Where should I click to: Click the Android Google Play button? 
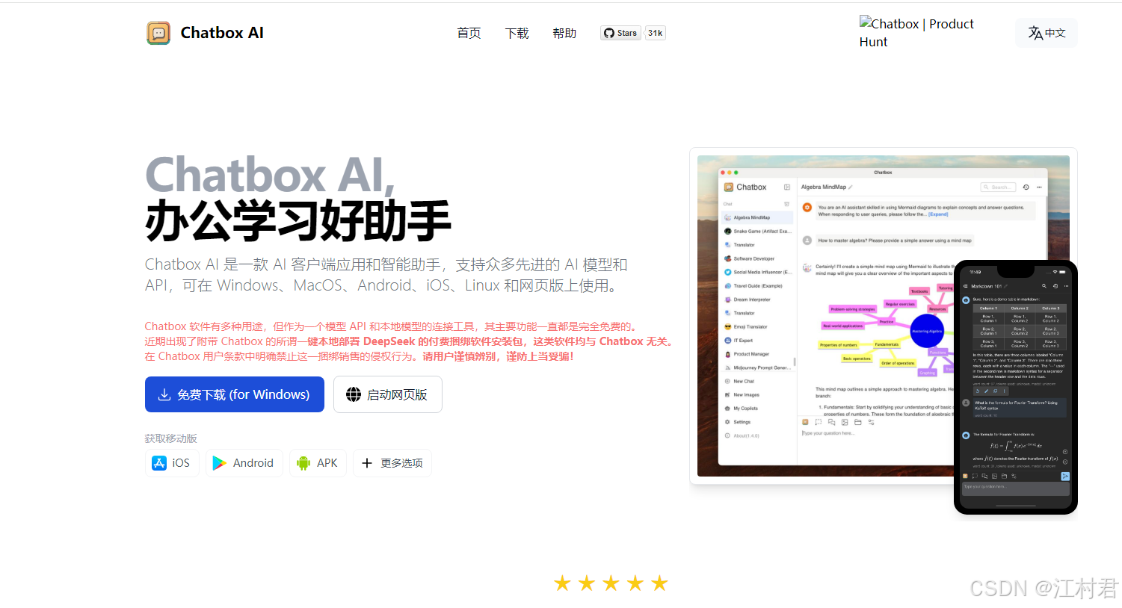(x=244, y=463)
